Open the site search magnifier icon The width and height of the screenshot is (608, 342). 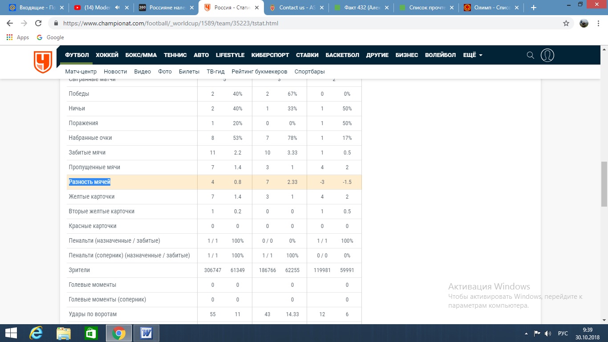(530, 55)
